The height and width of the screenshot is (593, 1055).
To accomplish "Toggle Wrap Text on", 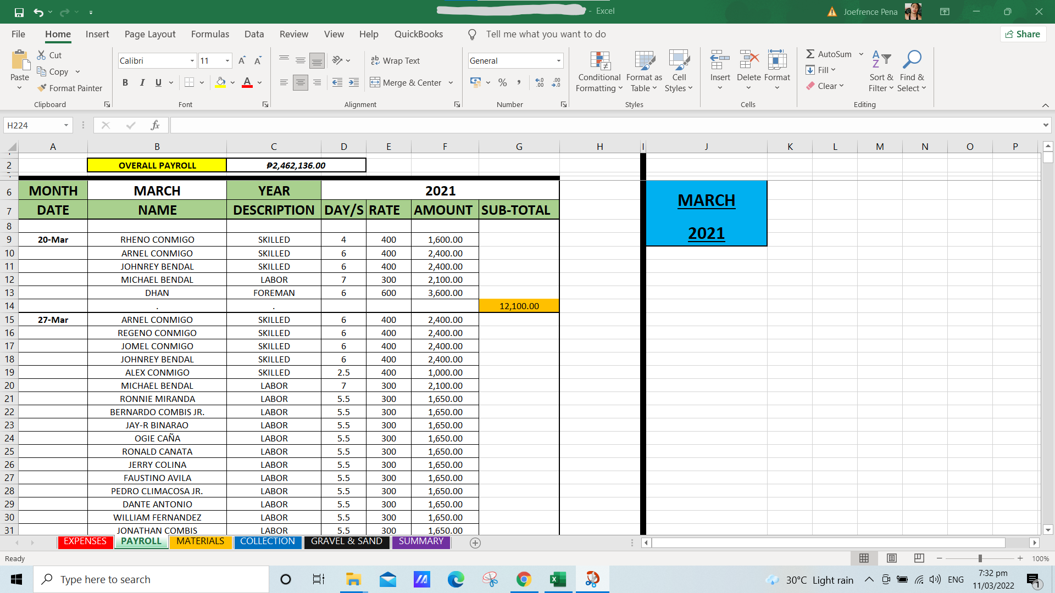I will point(395,60).
